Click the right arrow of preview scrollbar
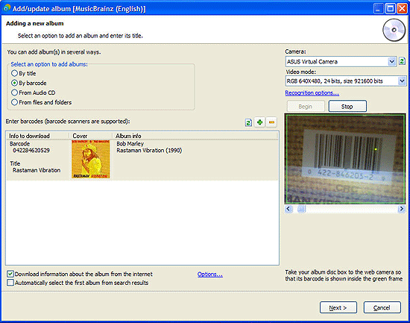Image resolution: width=410 pixels, height=323 pixels. pyautogui.click(x=401, y=209)
